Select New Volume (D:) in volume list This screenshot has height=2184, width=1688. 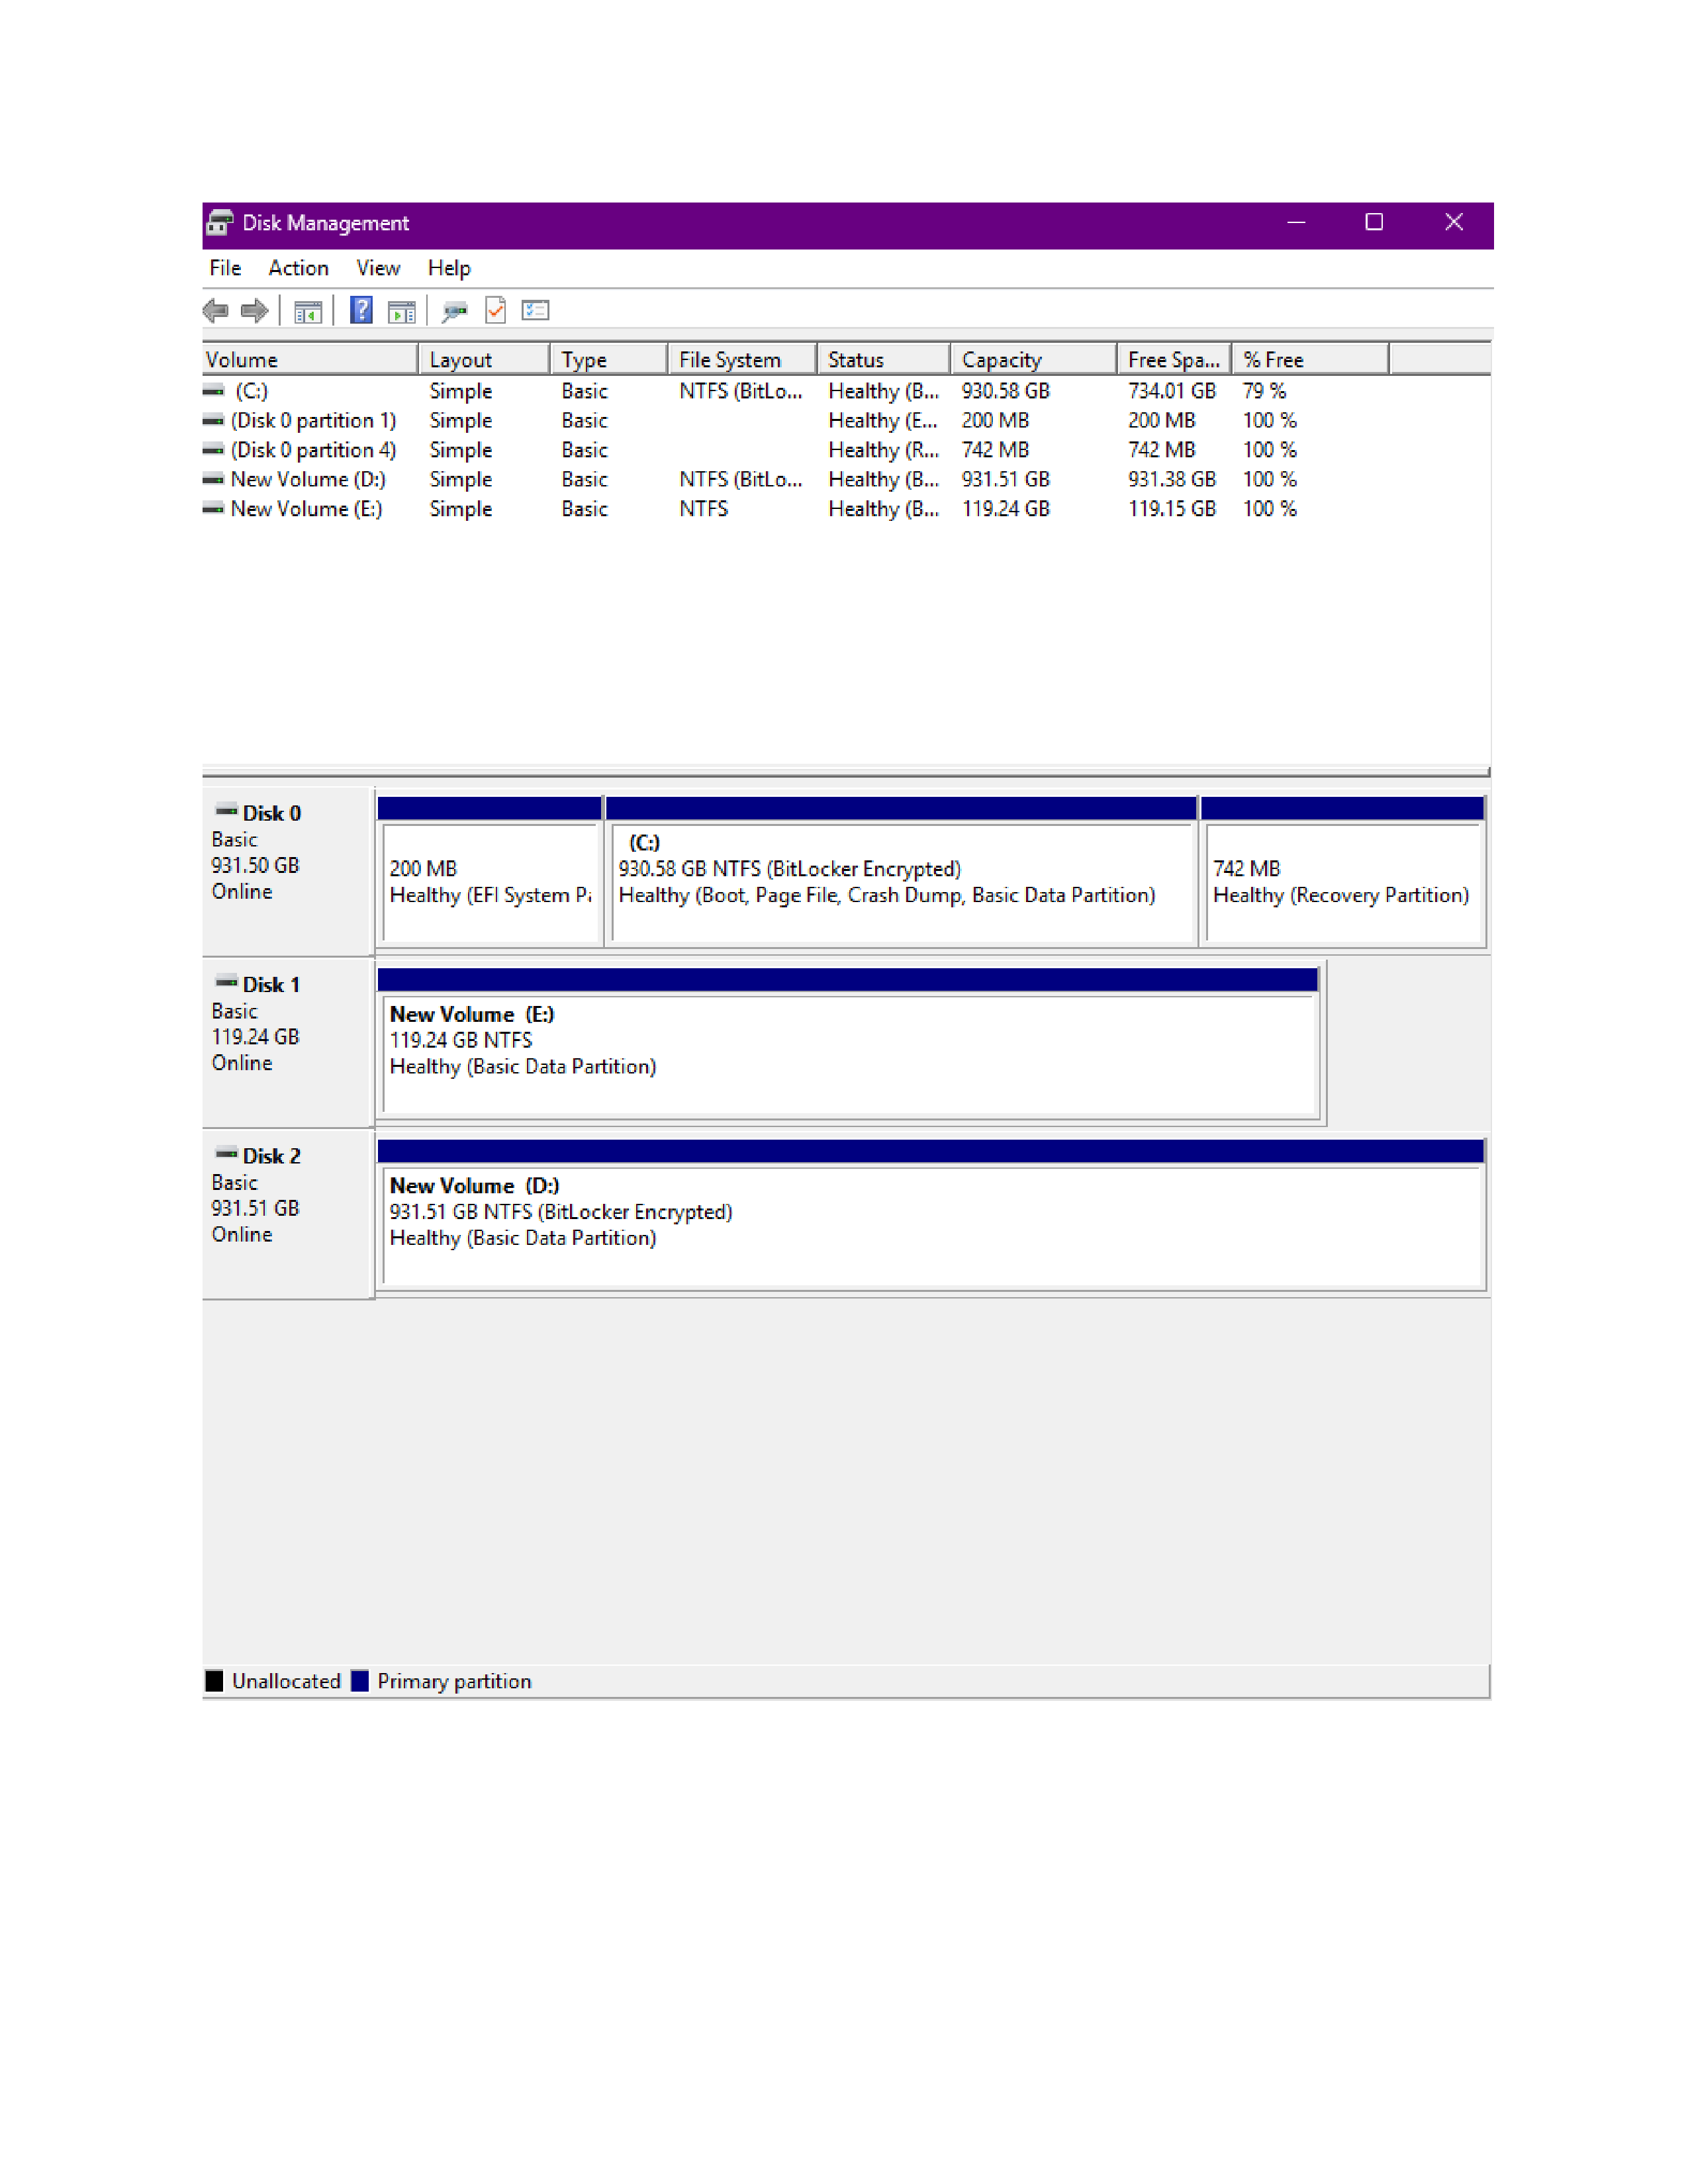coord(308,480)
